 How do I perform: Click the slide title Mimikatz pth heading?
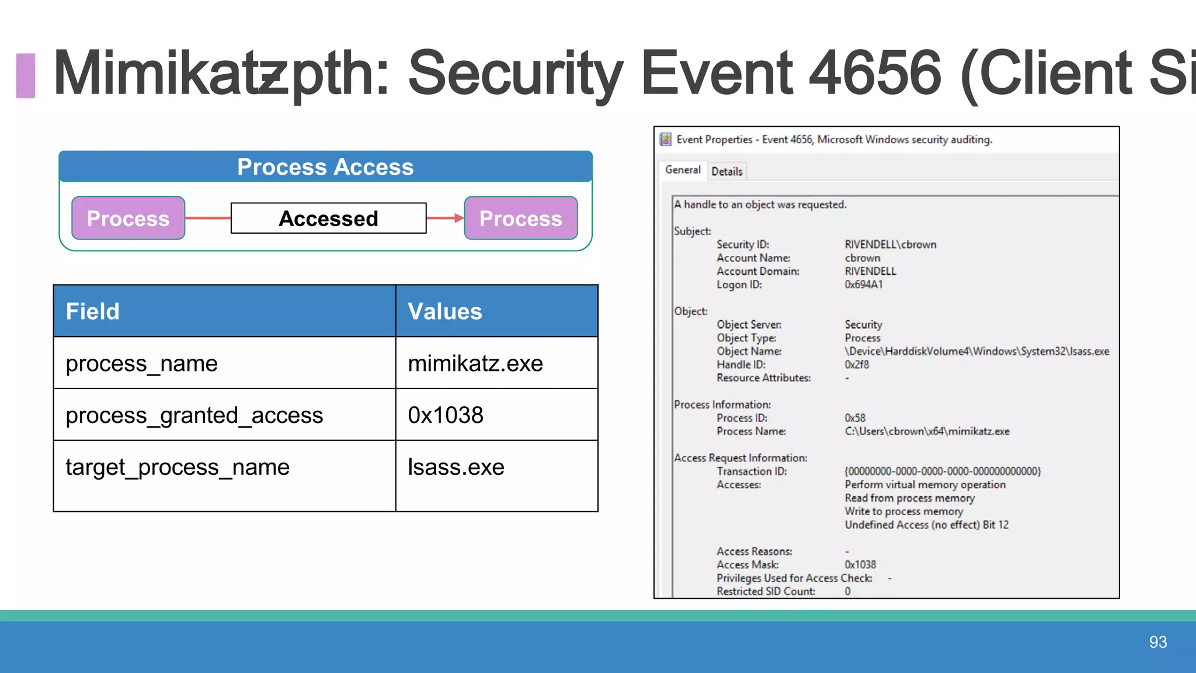624,74
